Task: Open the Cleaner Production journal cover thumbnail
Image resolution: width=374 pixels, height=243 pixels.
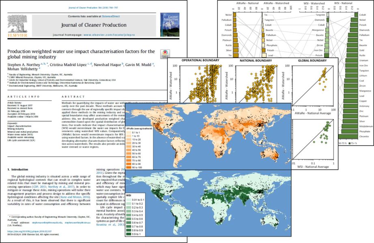Action: 170,25
